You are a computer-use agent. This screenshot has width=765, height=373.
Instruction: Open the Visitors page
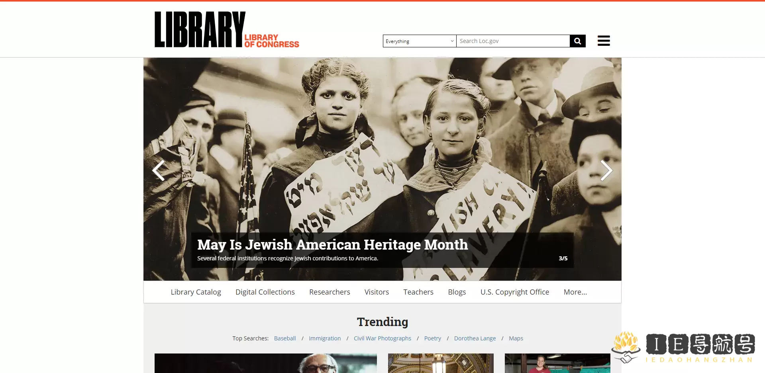click(377, 292)
